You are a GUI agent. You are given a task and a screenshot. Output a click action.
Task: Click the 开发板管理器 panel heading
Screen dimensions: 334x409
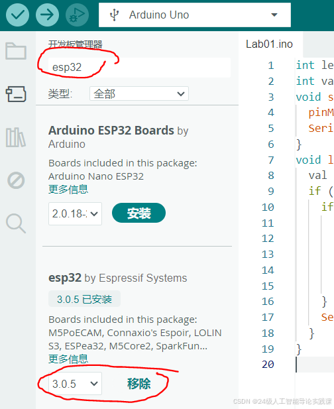(76, 44)
